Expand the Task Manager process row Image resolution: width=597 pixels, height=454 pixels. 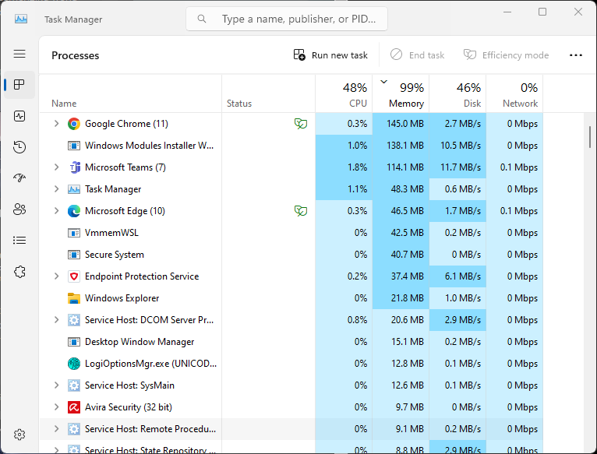[x=56, y=189]
